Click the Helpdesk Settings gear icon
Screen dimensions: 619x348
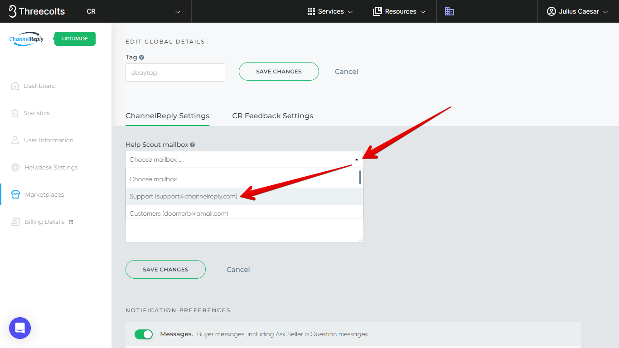tap(15, 167)
